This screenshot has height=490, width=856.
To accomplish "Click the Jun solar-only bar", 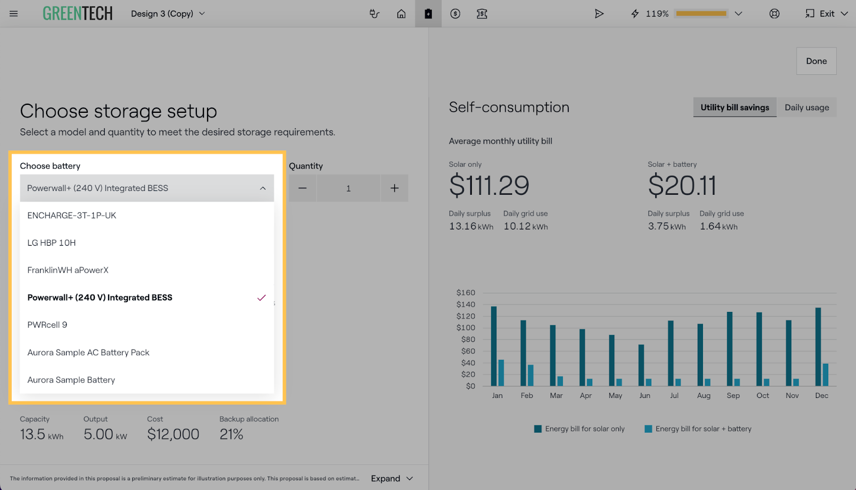I will (641, 365).
